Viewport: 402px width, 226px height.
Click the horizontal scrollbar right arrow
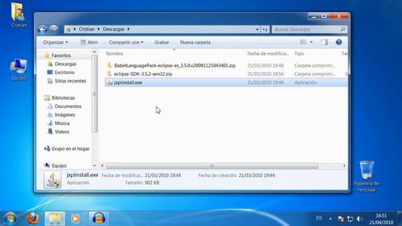(344, 166)
